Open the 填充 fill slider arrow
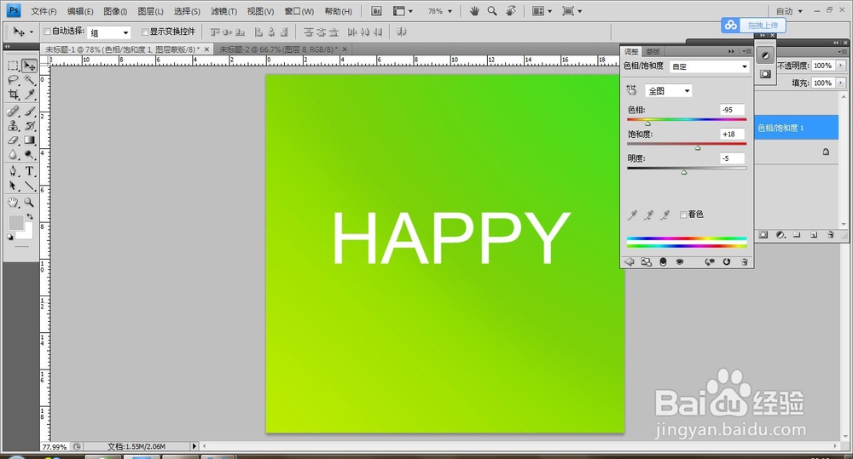853x459 pixels. [x=841, y=83]
